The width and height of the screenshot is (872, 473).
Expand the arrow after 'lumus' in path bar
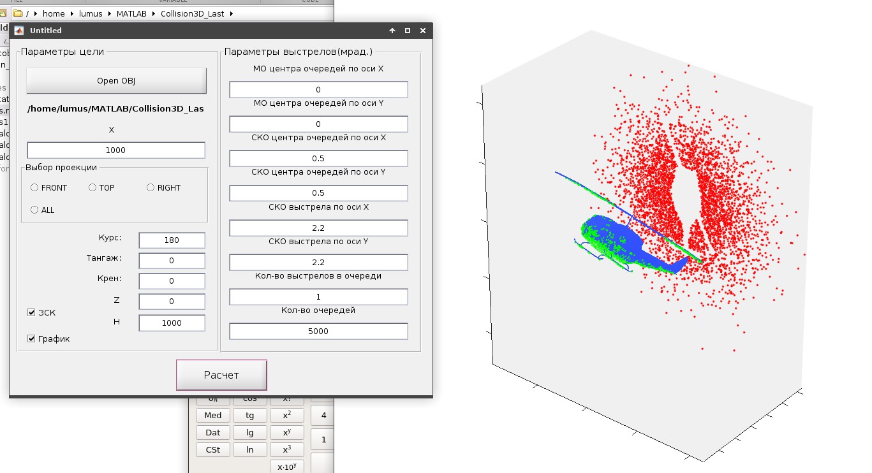(109, 13)
